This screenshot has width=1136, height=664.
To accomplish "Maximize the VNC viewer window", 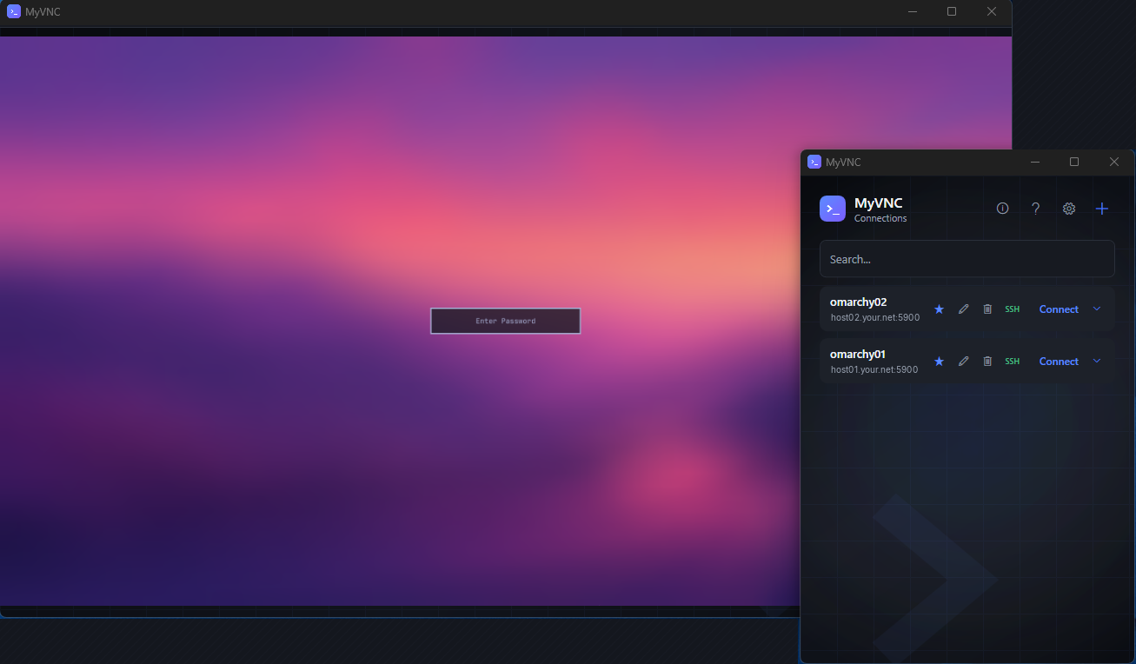I will click(x=952, y=11).
